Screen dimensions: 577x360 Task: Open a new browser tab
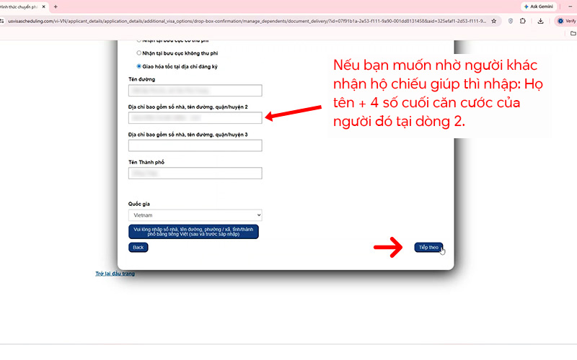[56, 6]
